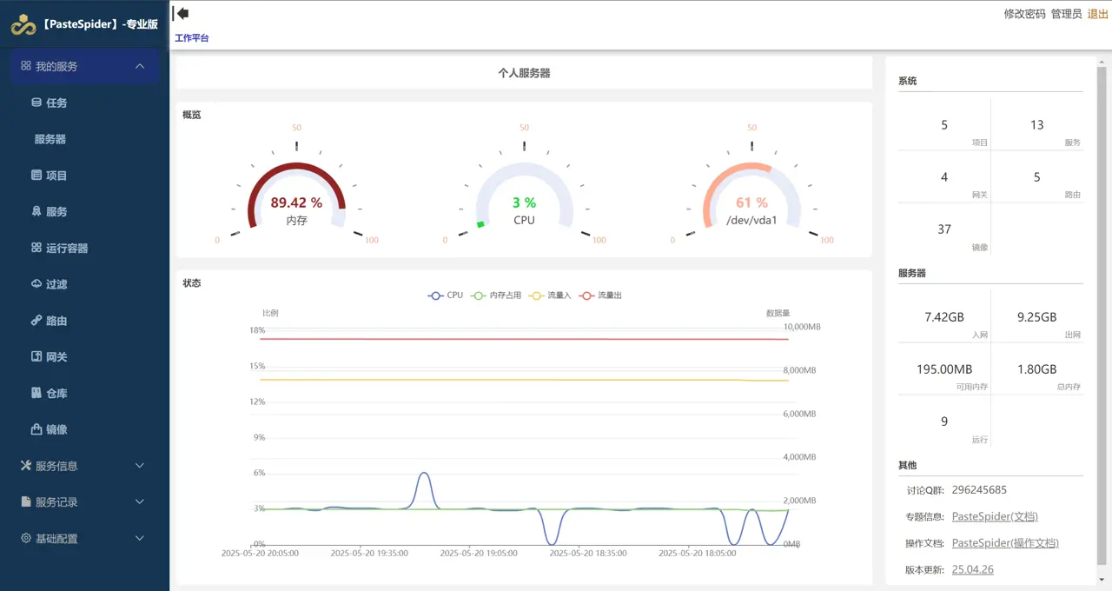Screen dimensions: 1112x591
Task: Toggle the 流量入 series in legend
Action: [x=550, y=295]
